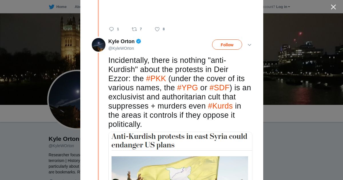The height and width of the screenshot is (180, 343).
Task: Click the retweet arrows icon
Action: [134, 29]
